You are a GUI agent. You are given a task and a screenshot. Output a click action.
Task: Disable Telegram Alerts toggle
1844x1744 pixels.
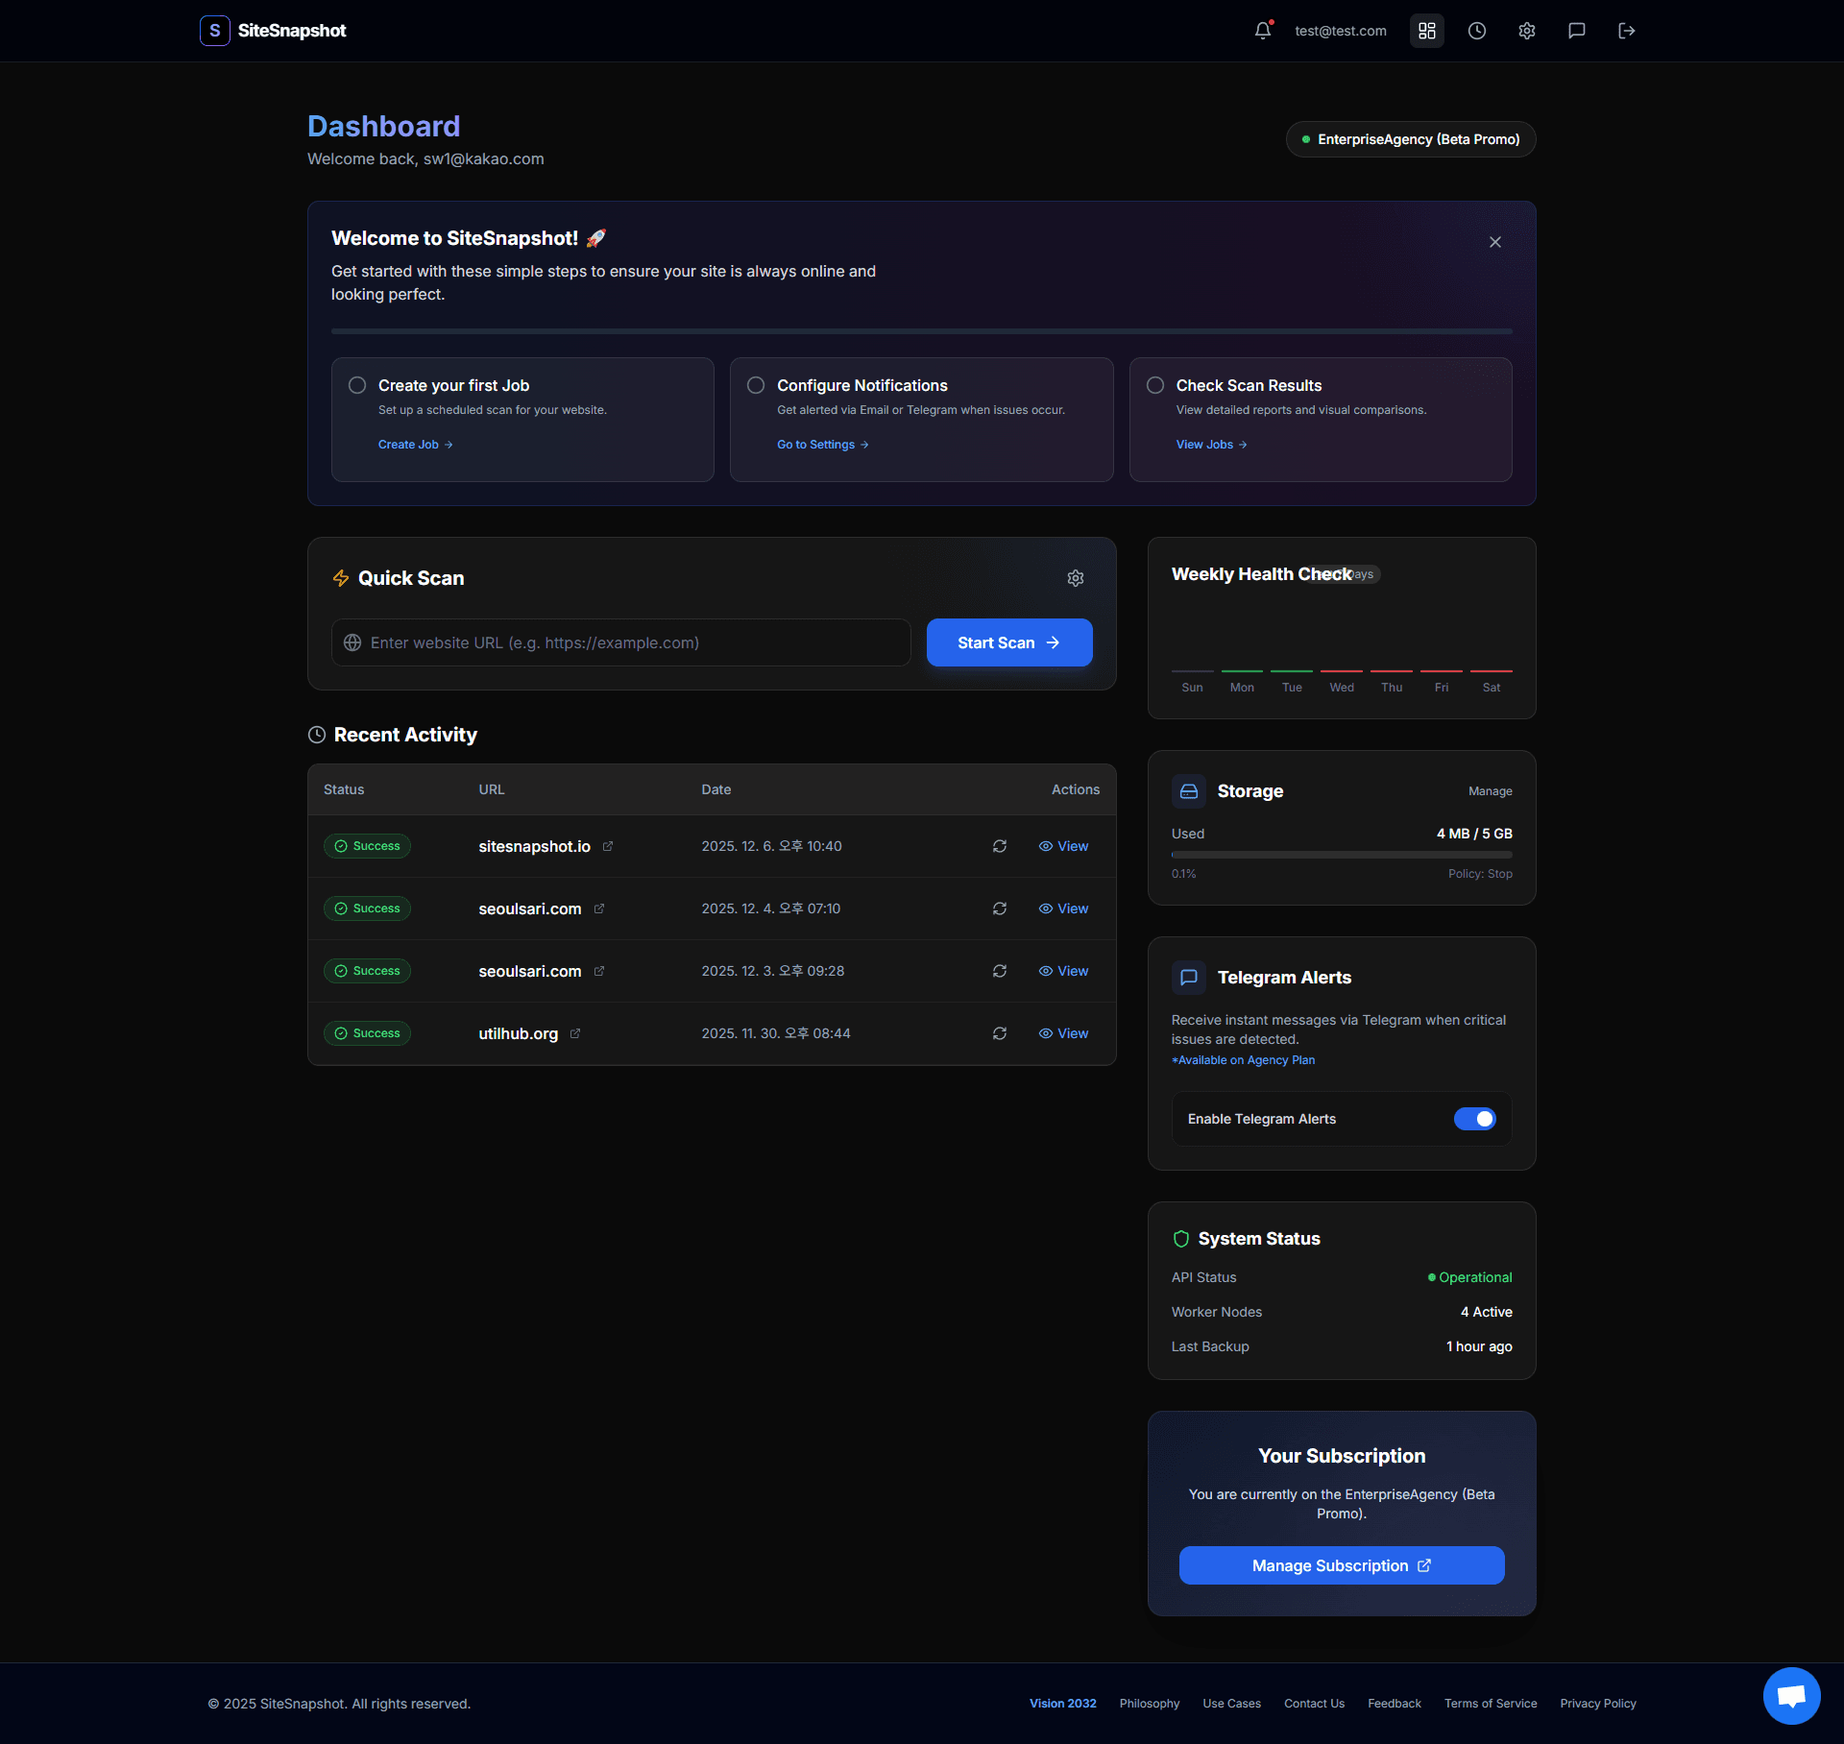pos(1474,1118)
